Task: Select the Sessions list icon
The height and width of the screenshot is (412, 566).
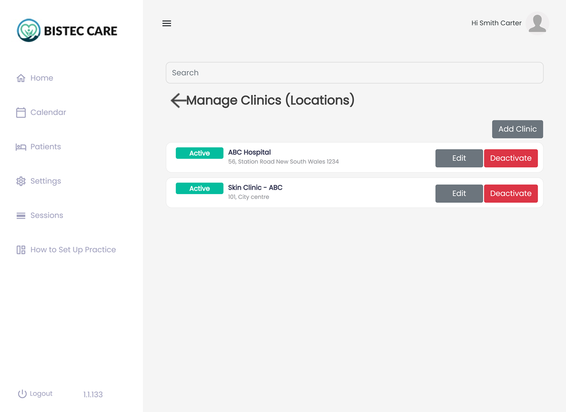Action: coord(20,215)
